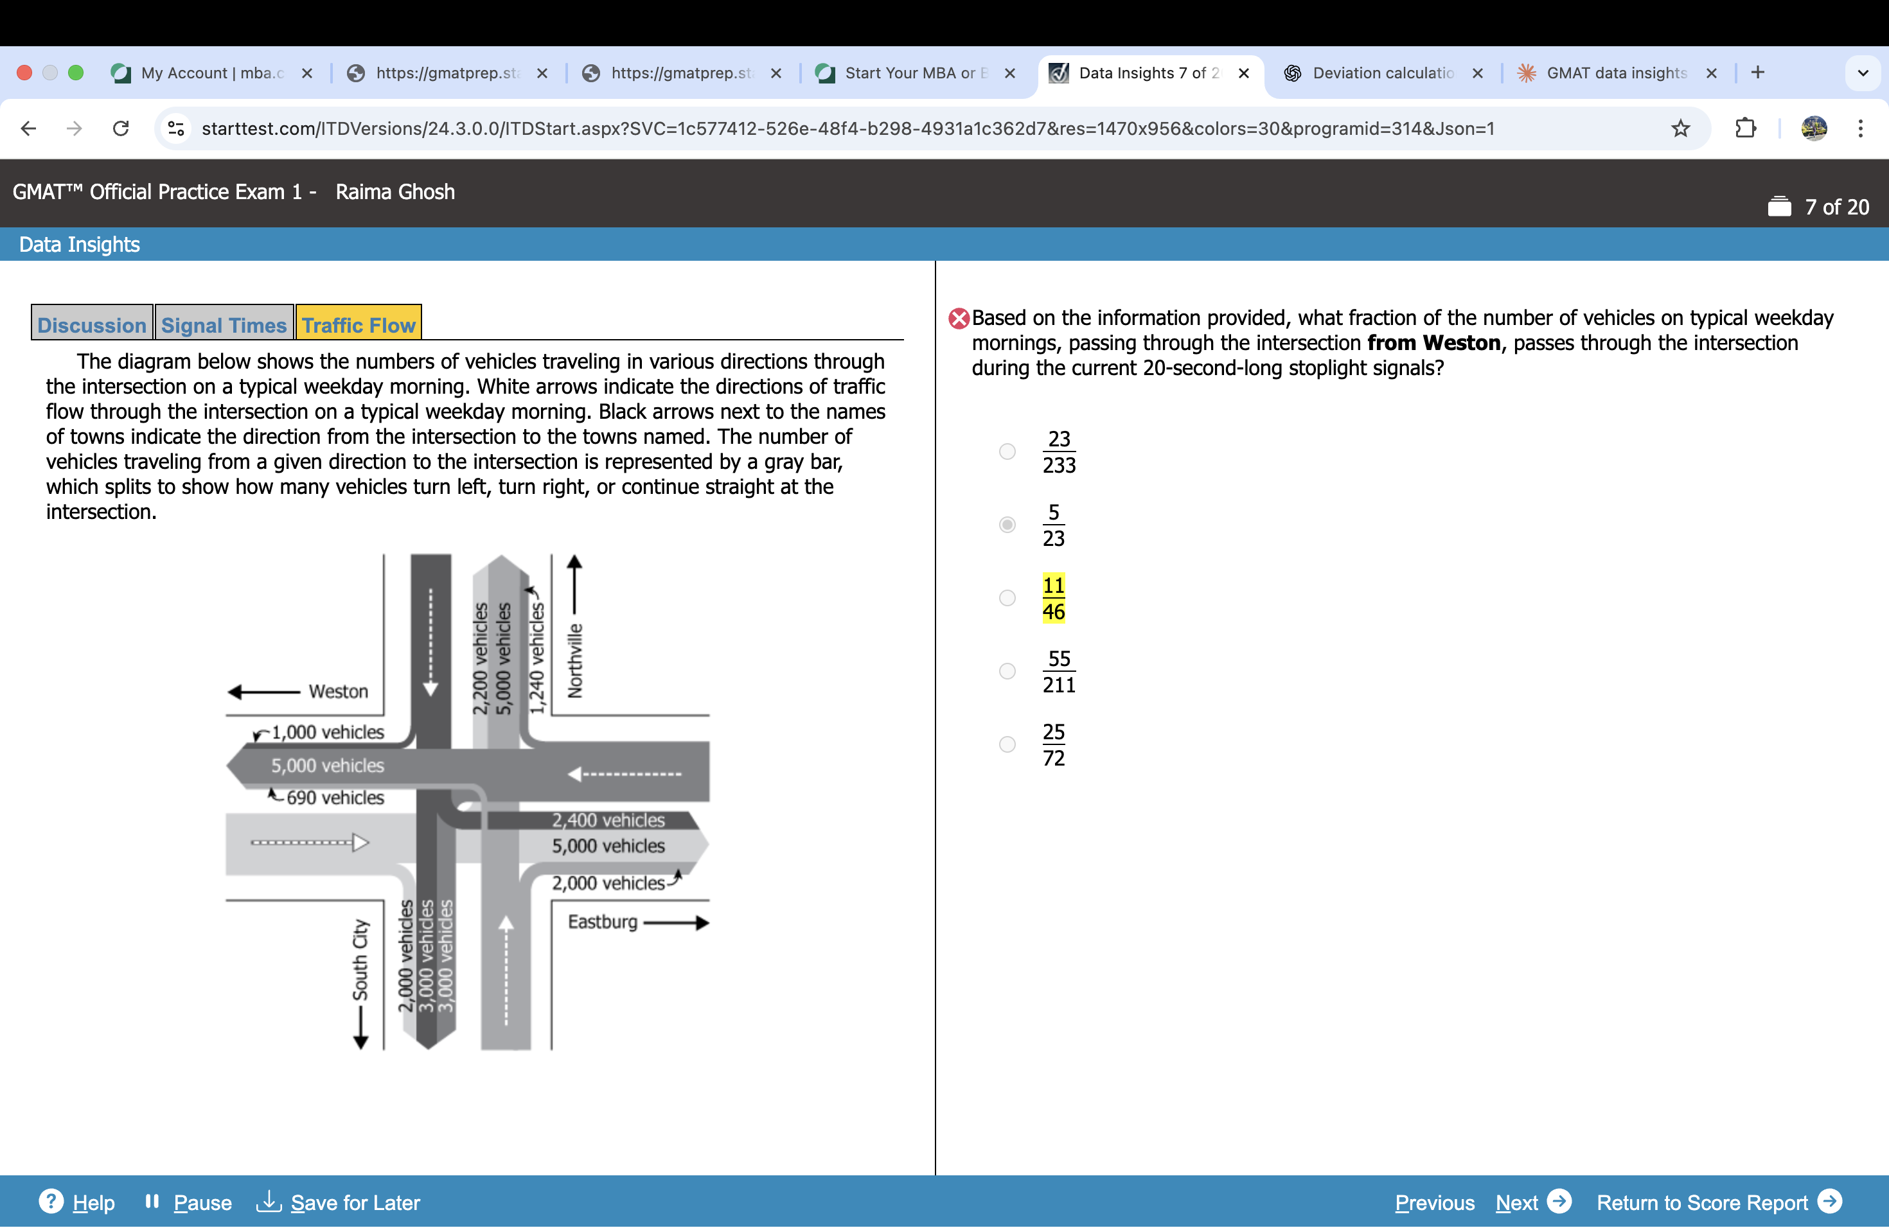Click the Help question mark icon
The width and height of the screenshot is (1889, 1228).
point(51,1202)
